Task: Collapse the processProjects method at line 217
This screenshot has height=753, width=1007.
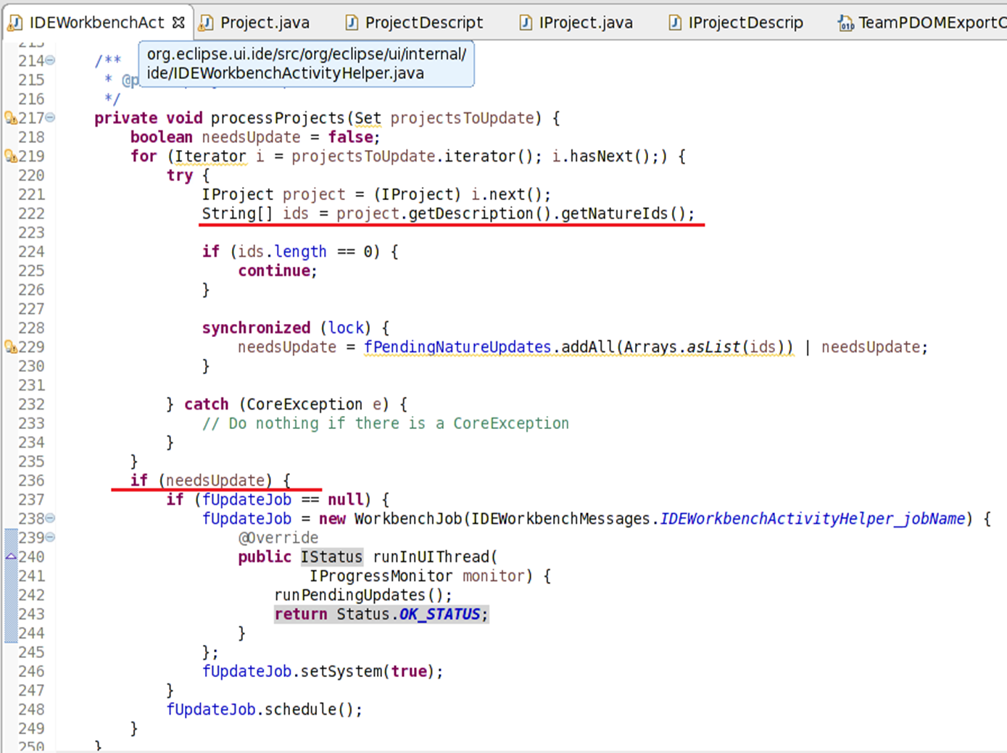Action: pos(51,118)
